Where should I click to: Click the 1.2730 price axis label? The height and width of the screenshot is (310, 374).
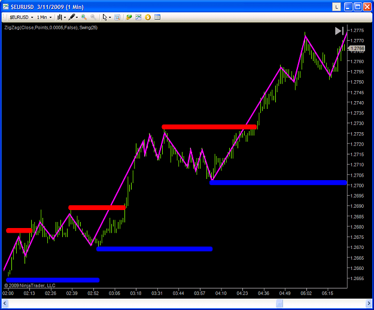click(357, 123)
